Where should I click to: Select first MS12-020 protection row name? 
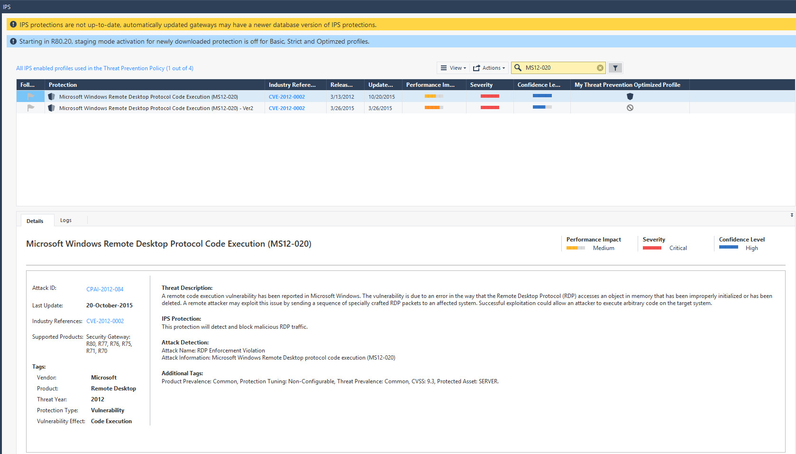(x=148, y=97)
